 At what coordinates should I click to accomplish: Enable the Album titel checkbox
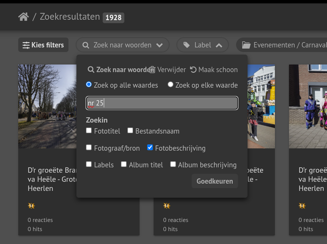tap(124, 164)
